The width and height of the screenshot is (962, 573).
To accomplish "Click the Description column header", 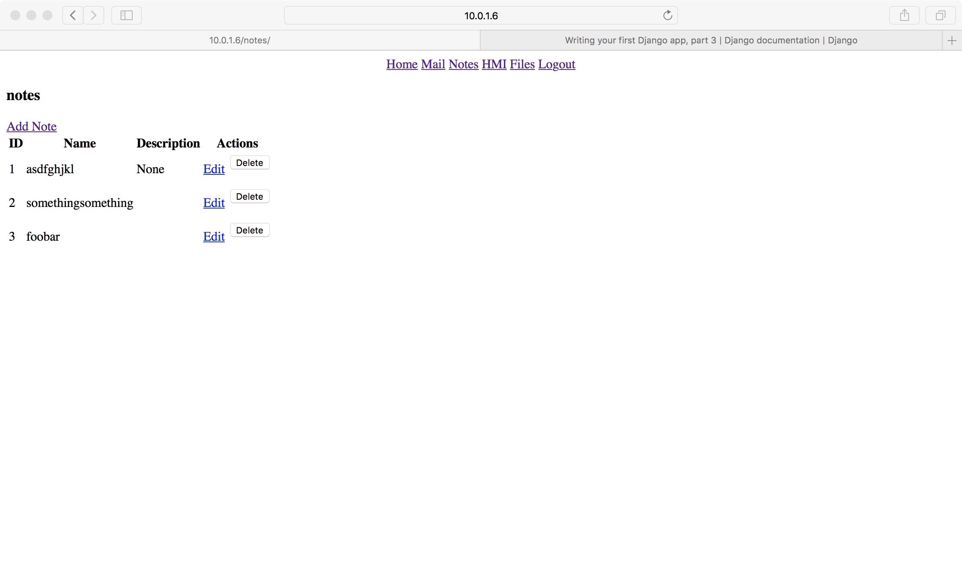I will coord(168,143).
